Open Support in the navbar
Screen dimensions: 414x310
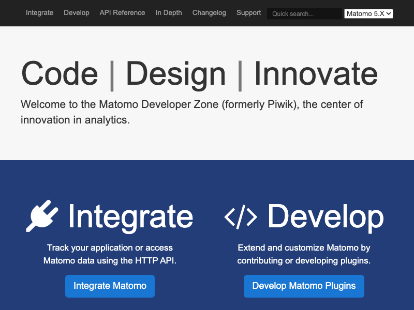[249, 12]
